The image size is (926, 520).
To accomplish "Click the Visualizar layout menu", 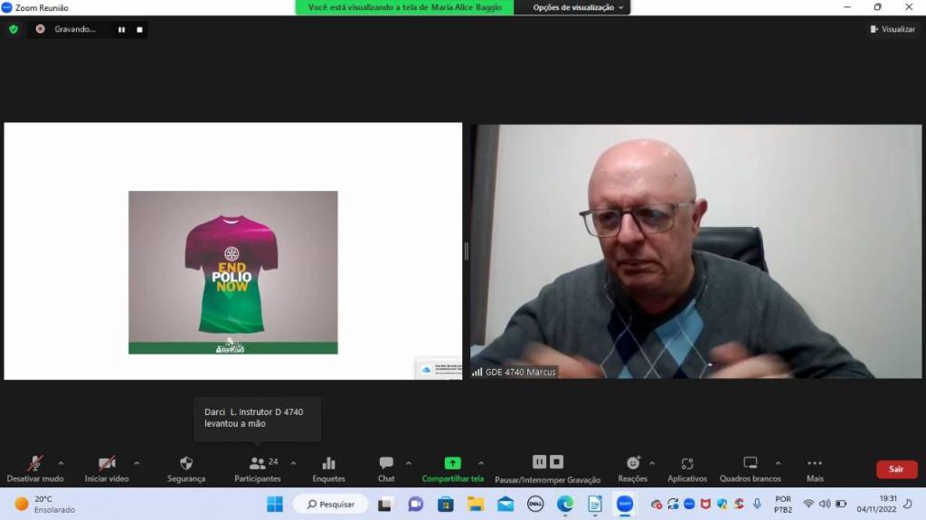I will [893, 29].
